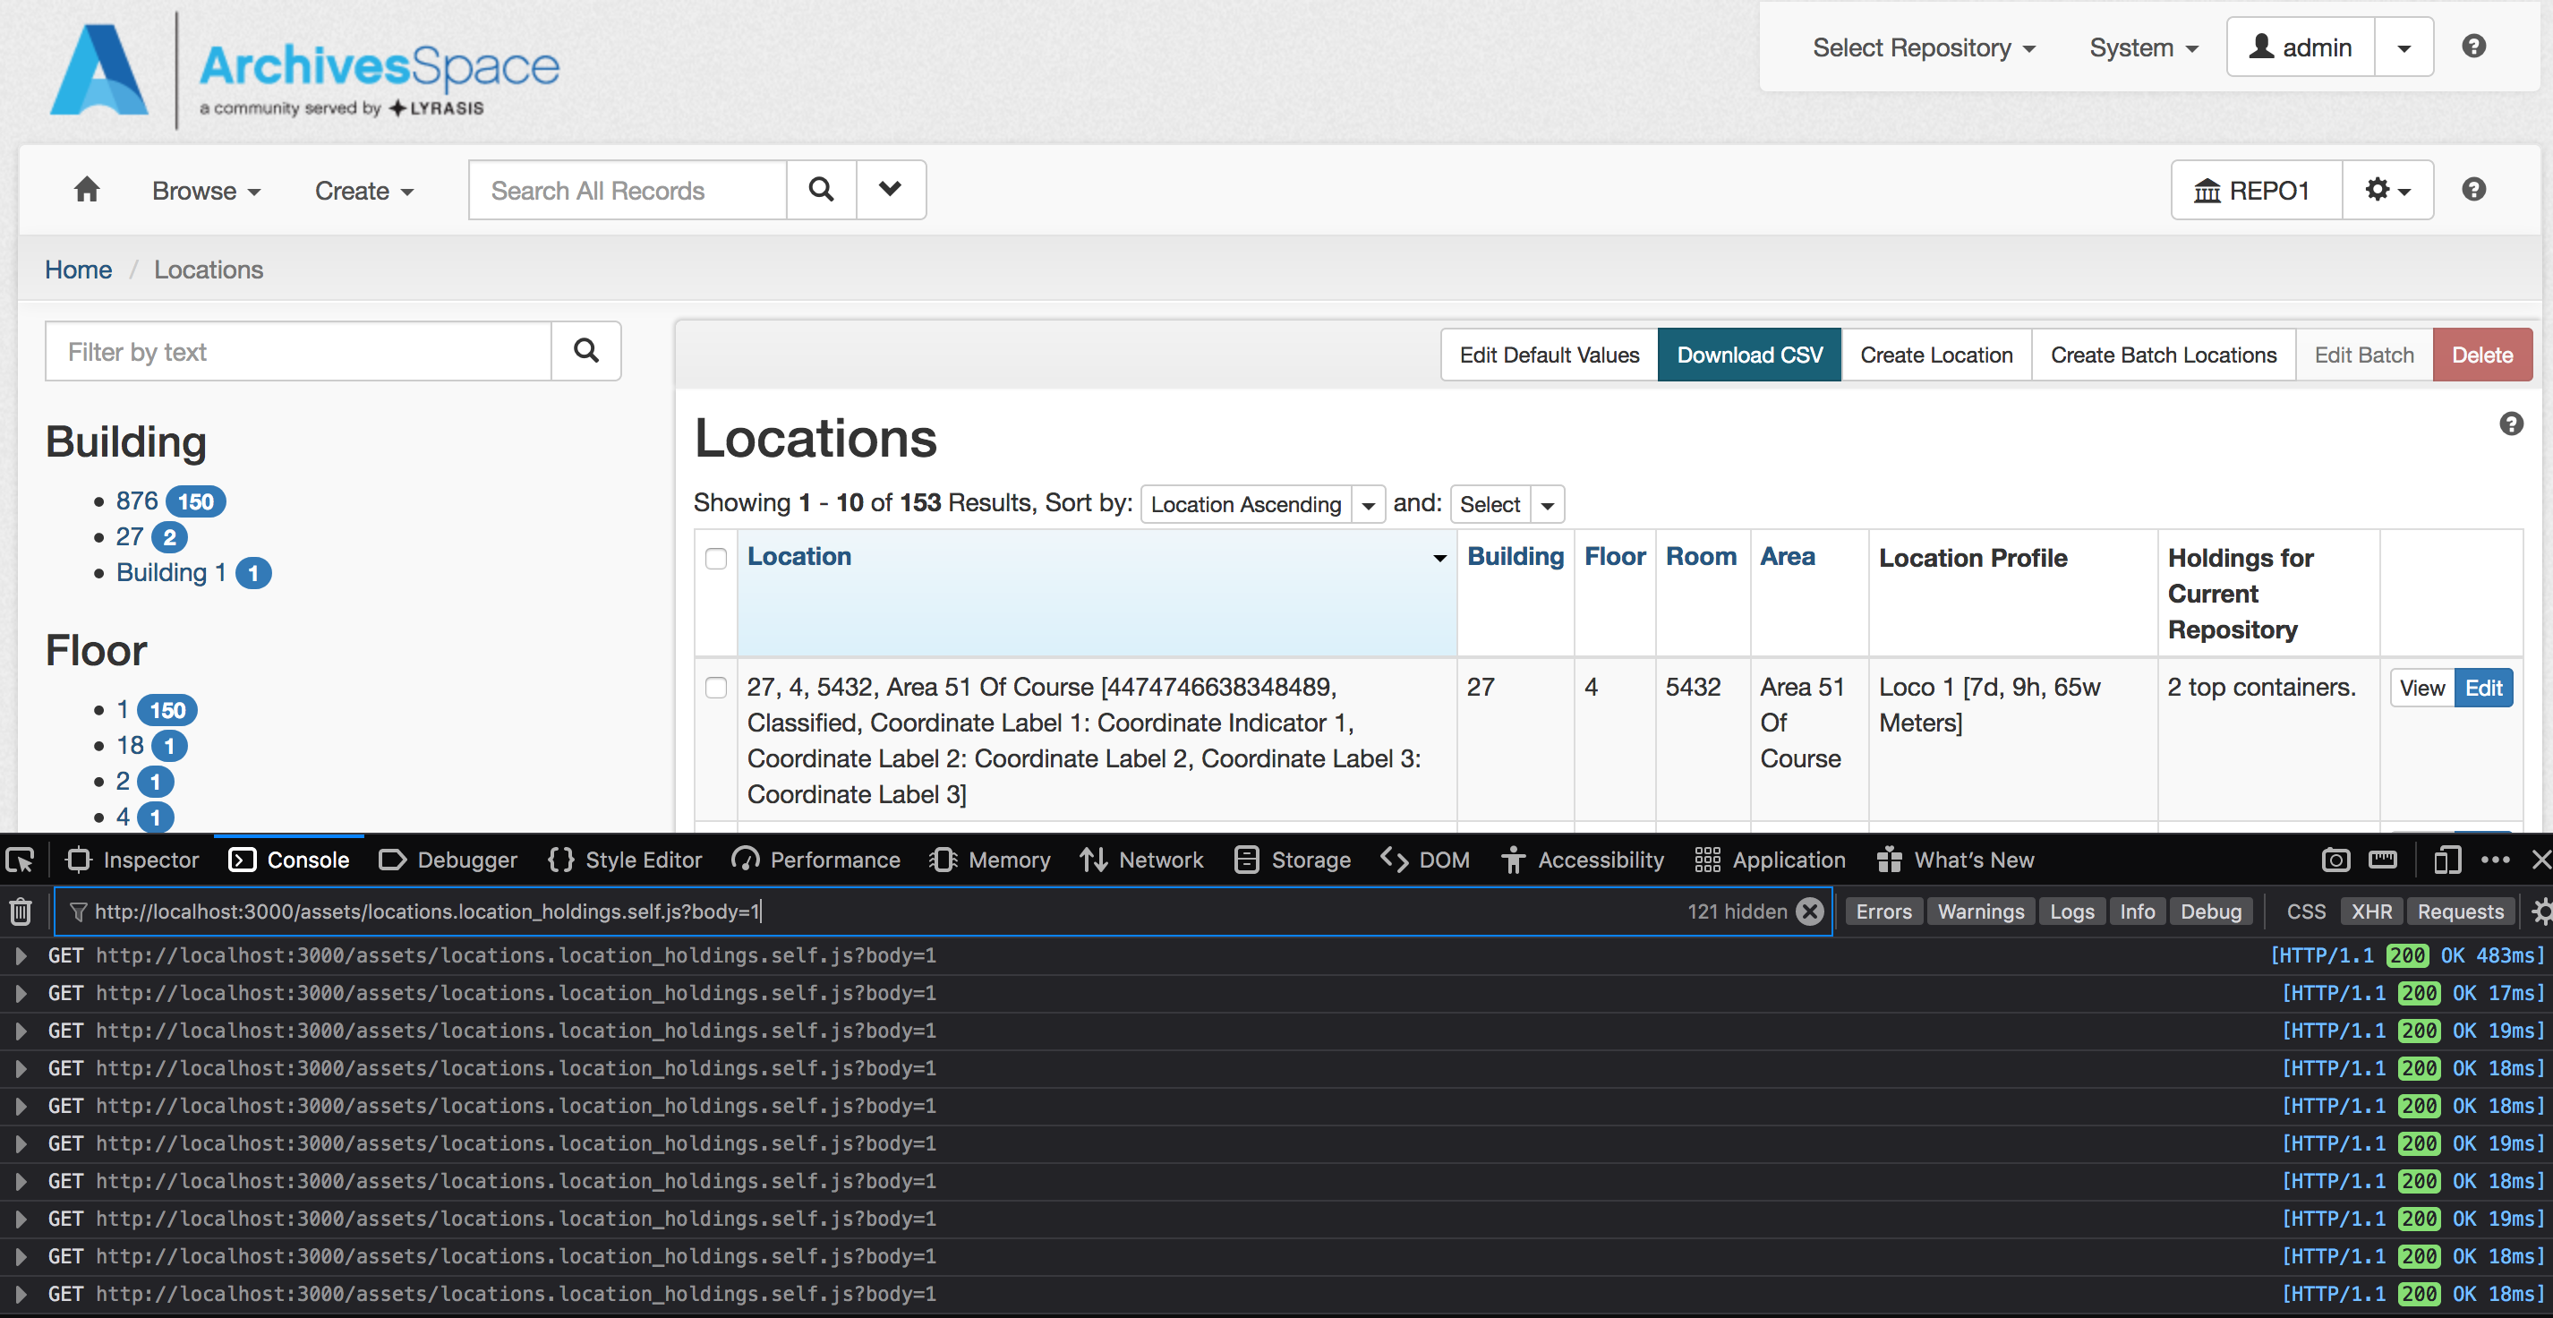Click the magnifier next to Filter by text
2553x1318 pixels.
586,351
